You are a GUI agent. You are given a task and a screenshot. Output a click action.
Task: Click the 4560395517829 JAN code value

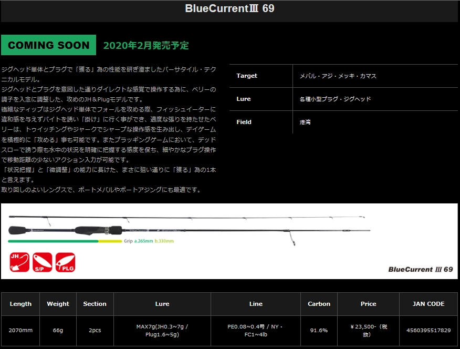(428, 331)
